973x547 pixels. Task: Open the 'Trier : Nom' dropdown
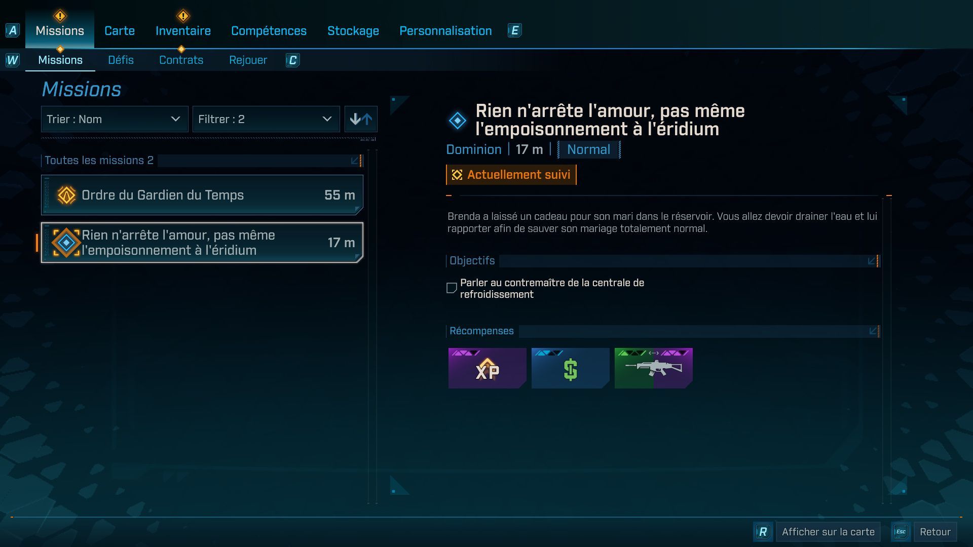point(114,119)
